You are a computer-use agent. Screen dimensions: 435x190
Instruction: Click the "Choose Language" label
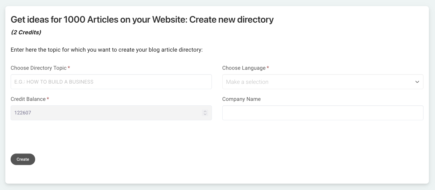[x=244, y=68]
